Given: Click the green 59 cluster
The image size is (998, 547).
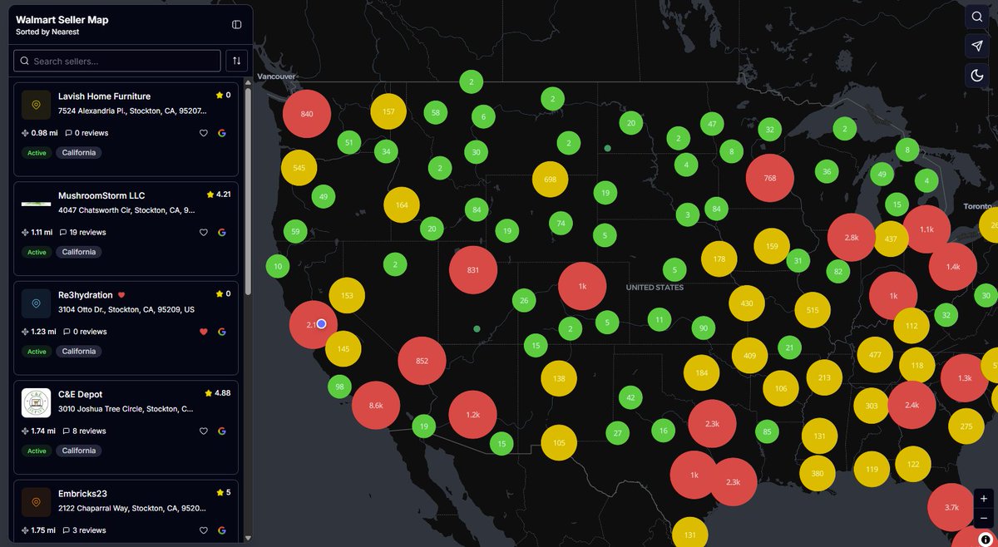Looking at the screenshot, I should coord(295,232).
